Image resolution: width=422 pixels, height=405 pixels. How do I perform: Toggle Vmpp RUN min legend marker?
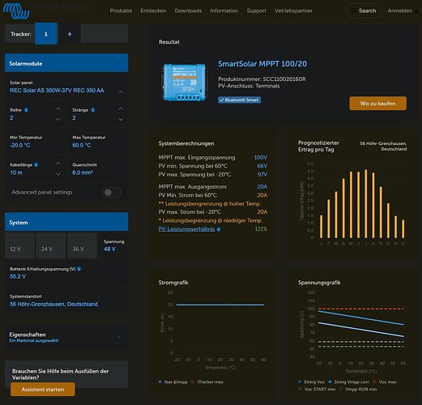[341, 389]
